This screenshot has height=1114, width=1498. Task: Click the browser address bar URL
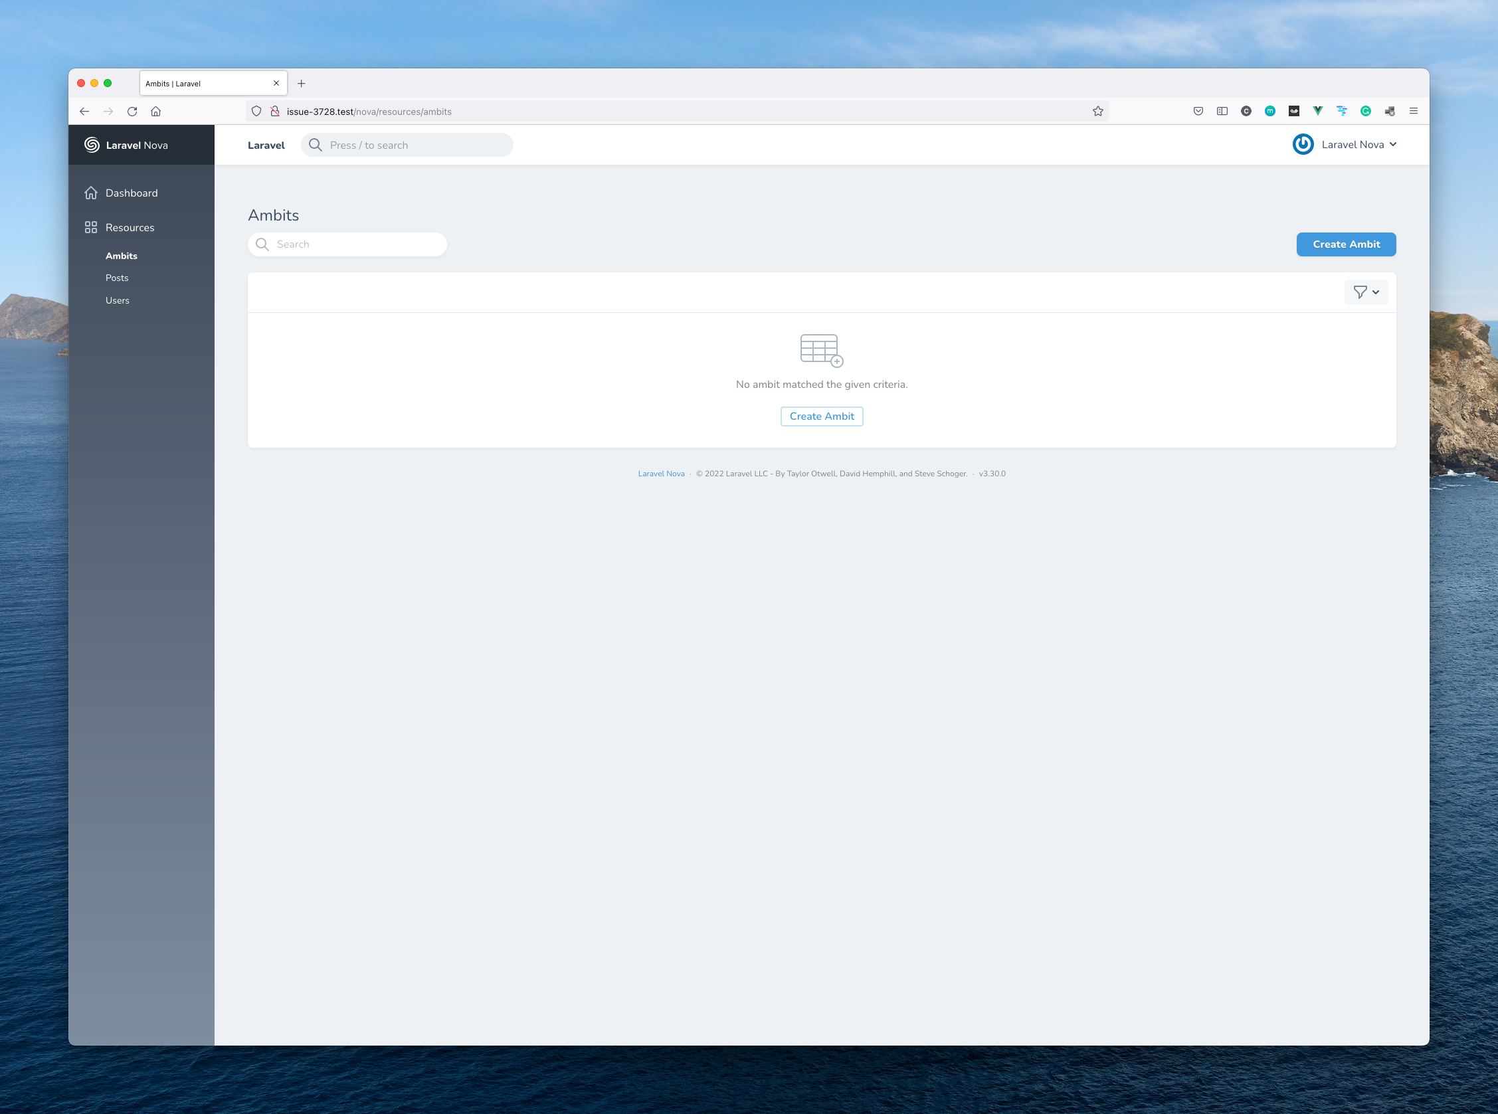[x=369, y=111]
